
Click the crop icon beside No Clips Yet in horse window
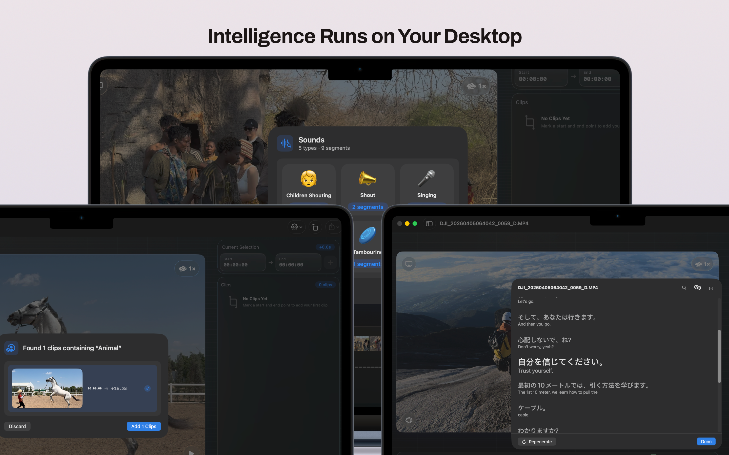[x=233, y=302]
